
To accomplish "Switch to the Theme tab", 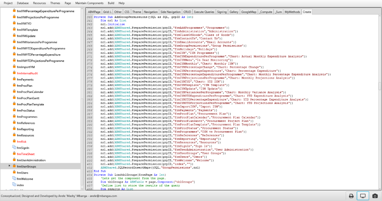I will point(137,12).
